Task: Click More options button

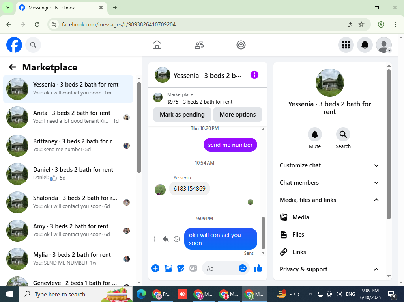Action: pos(238,115)
